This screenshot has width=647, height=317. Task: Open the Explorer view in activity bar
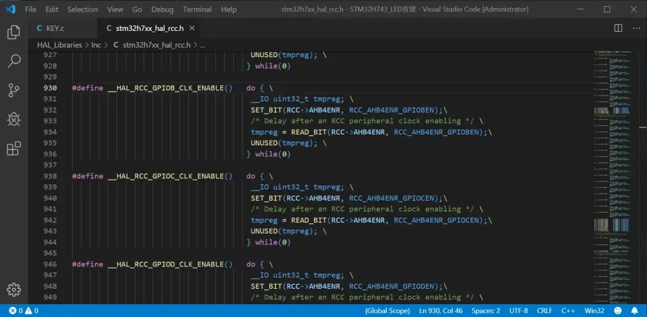pos(13,32)
